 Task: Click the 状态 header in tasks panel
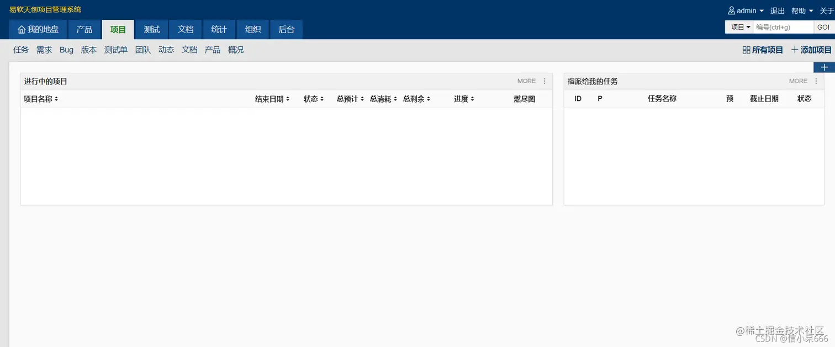coord(805,99)
